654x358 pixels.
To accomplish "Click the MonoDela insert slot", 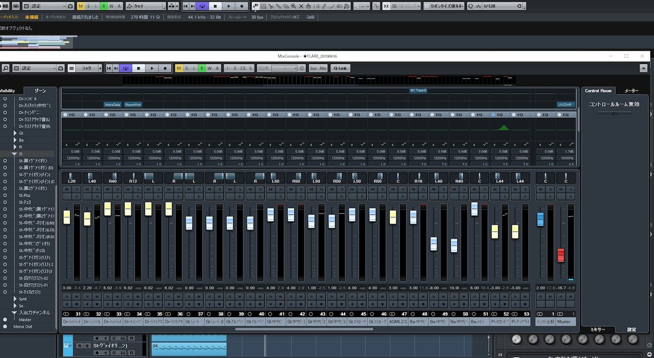I will pos(113,105).
